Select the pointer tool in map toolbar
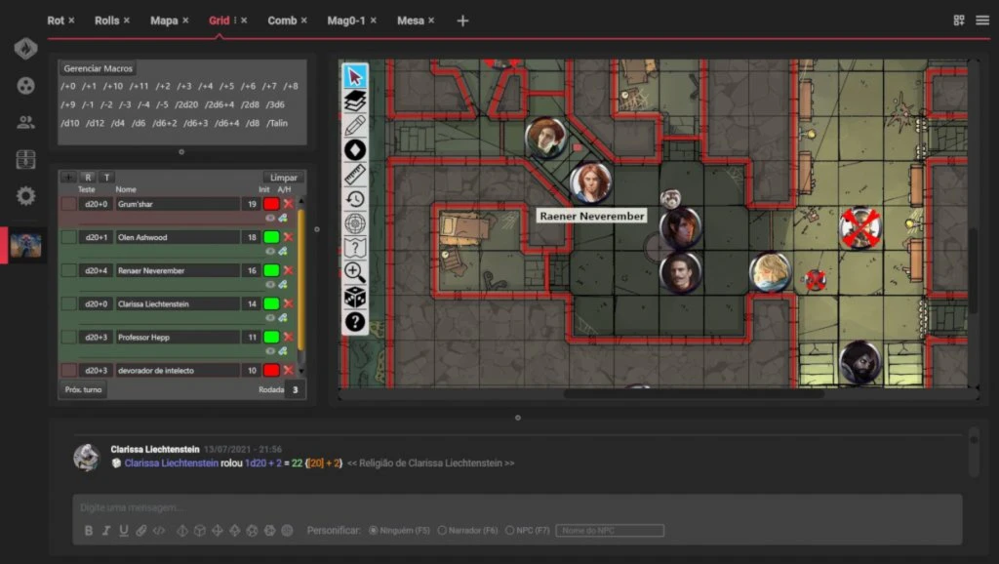Viewport: 999px width, 564px height. click(355, 76)
